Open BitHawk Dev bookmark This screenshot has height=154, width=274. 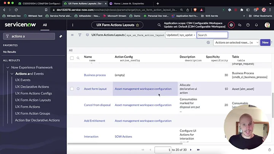(x=11, y=16)
